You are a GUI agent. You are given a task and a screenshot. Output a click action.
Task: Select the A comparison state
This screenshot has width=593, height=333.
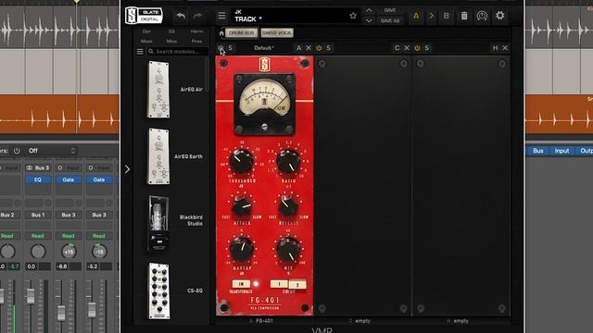tap(416, 16)
